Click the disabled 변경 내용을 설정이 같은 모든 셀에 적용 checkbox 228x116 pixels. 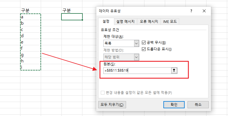point(103,93)
